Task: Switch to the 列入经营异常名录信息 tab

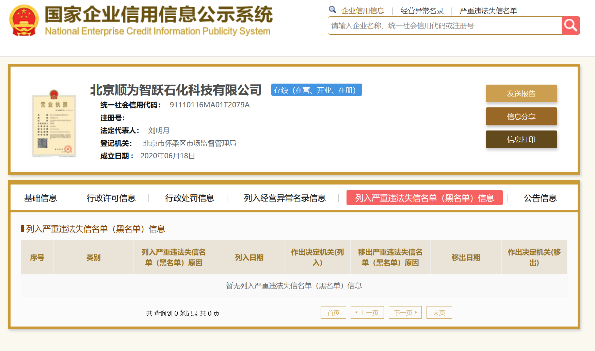Action: 285,198
